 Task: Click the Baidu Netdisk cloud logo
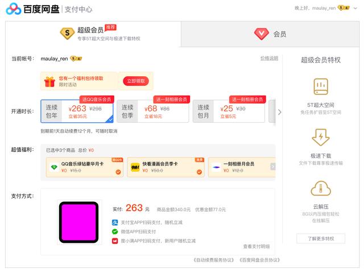pyautogui.click(x=14, y=9)
